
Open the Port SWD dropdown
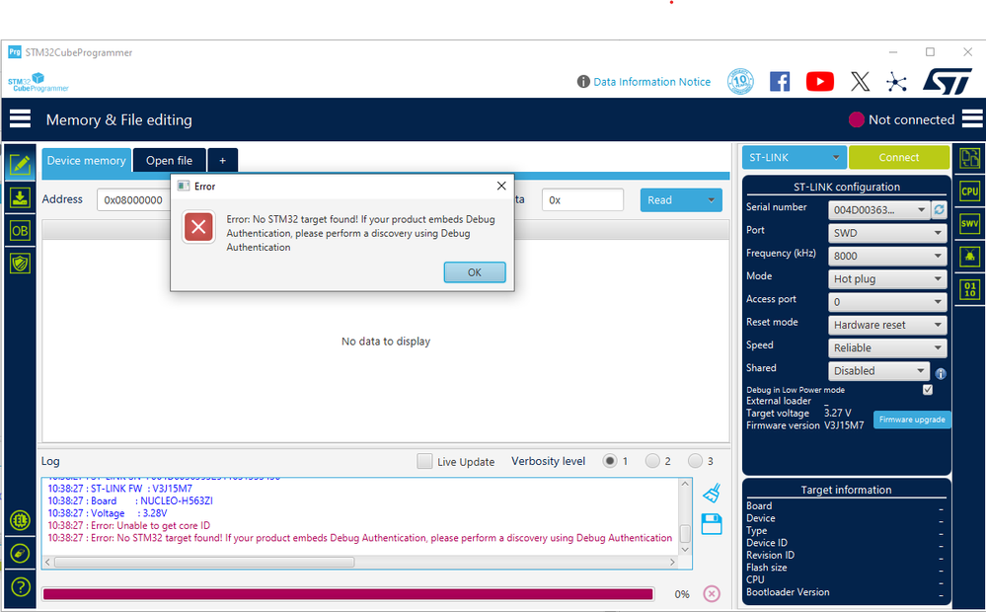click(x=887, y=233)
